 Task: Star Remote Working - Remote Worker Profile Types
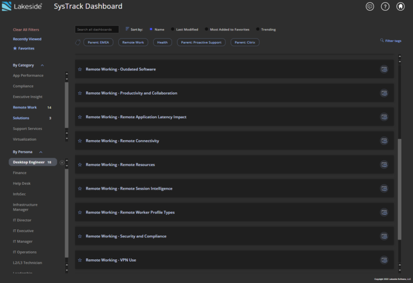point(80,212)
